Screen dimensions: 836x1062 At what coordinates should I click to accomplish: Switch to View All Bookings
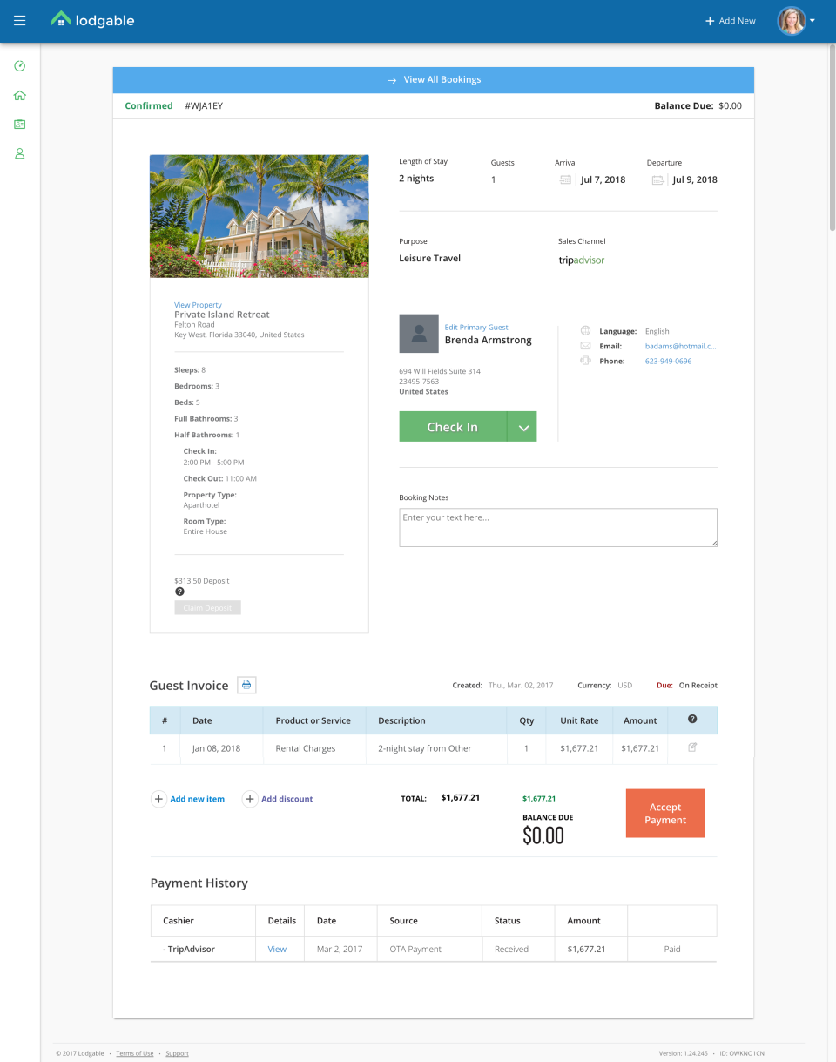433,79
